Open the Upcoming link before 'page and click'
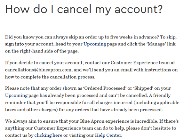 click(95, 44)
